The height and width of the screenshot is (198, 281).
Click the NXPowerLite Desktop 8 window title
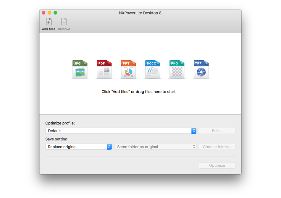coord(140,13)
